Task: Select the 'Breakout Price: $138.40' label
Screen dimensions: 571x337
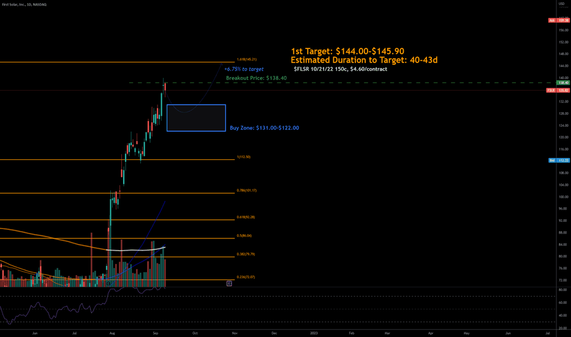Action: (x=256, y=78)
